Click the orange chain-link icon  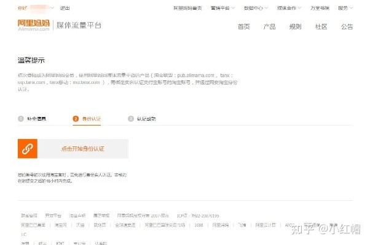(28, 149)
